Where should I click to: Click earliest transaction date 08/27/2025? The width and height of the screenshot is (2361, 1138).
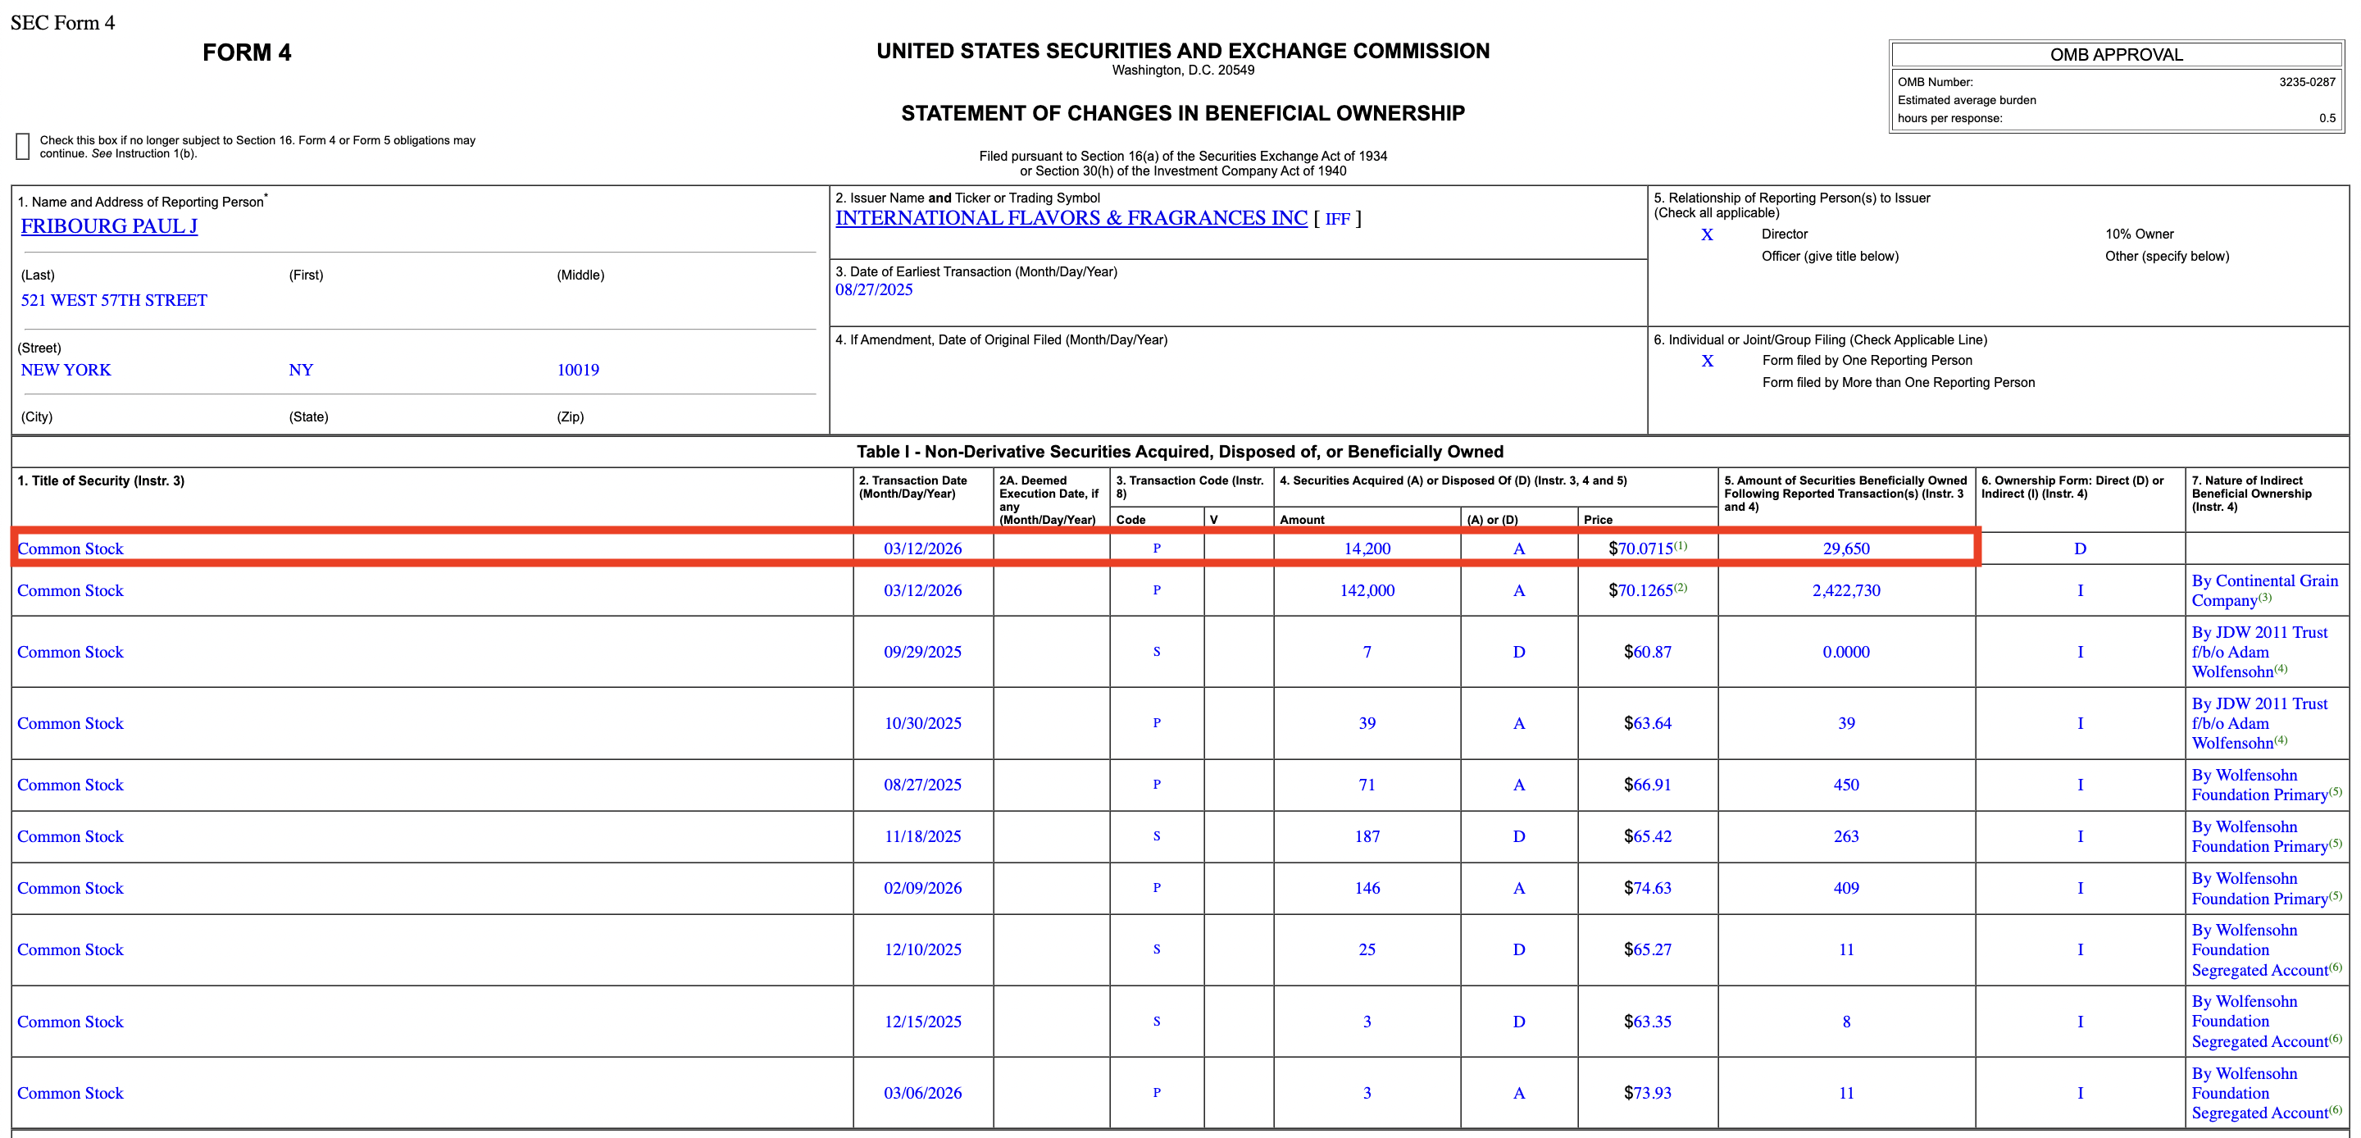pyautogui.click(x=873, y=289)
